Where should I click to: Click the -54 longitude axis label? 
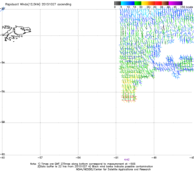78,158
